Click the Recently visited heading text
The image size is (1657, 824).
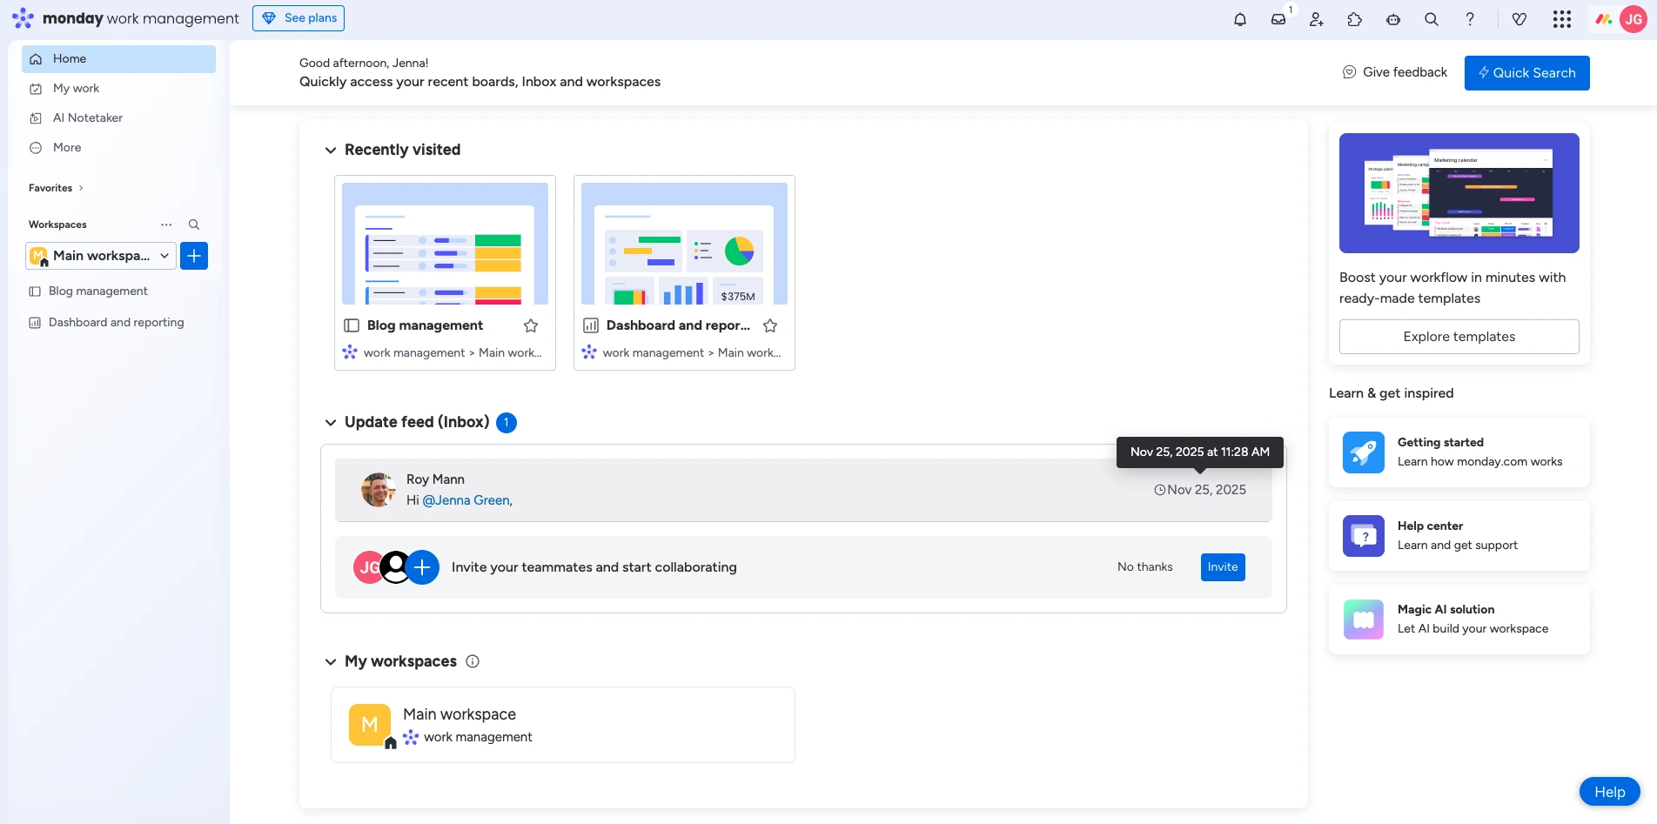coord(402,150)
